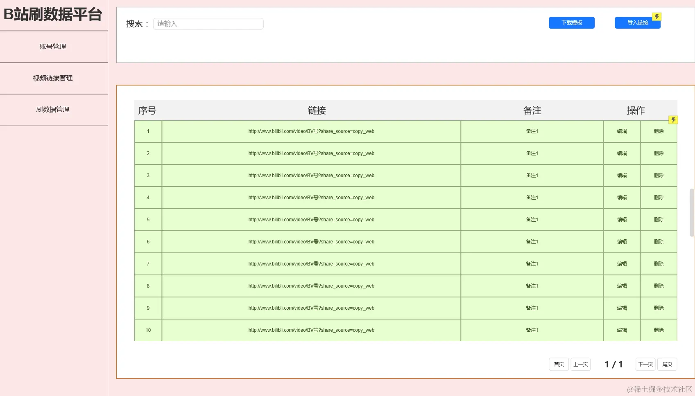Select 删除 on row 8

[659, 286]
